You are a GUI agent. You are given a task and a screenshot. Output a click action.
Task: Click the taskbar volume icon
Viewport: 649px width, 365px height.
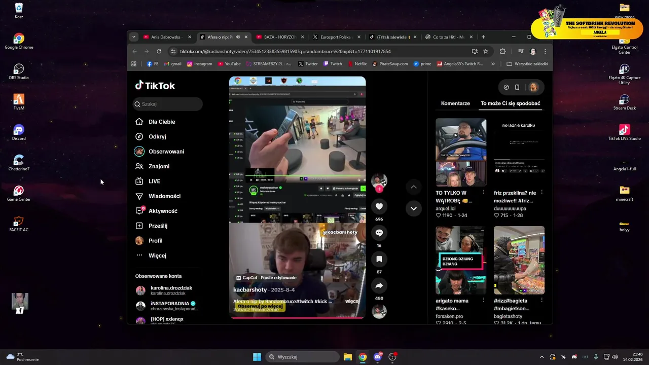(615, 357)
